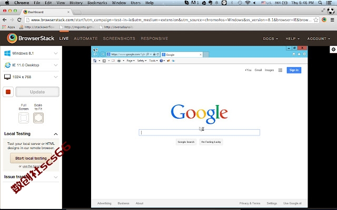Switch to the LIVE tab
This screenshot has height=210, width=337.
tap(64, 38)
